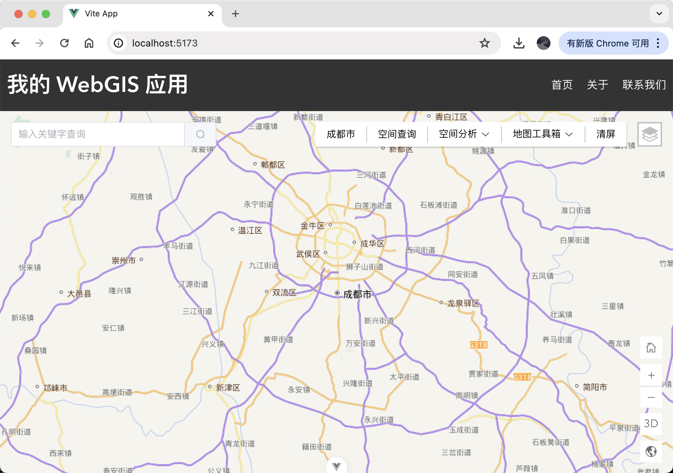This screenshot has width=673, height=473.
Task: Open the 关于 link
Action: 598,85
